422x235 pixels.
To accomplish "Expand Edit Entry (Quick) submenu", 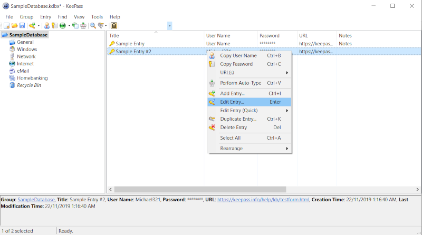I will [x=250, y=111].
